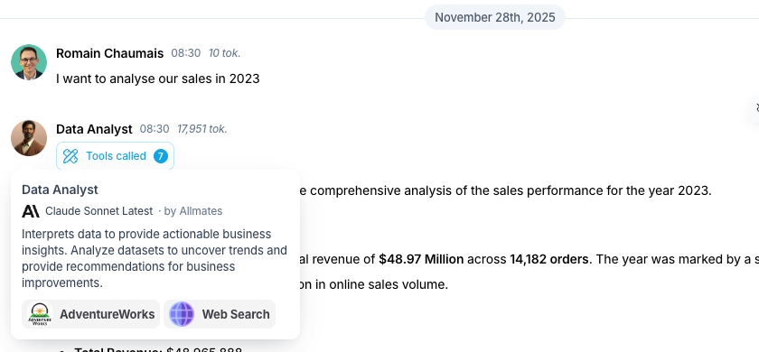This screenshot has width=759, height=352.
Task: Click the 10 tok. token count label
Action: [224, 53]
